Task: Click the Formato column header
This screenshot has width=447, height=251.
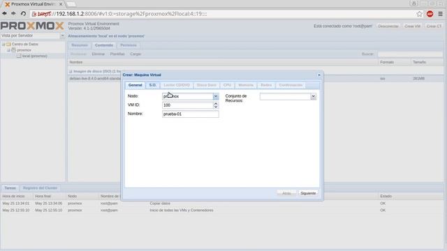Action: tap(395, 62)
